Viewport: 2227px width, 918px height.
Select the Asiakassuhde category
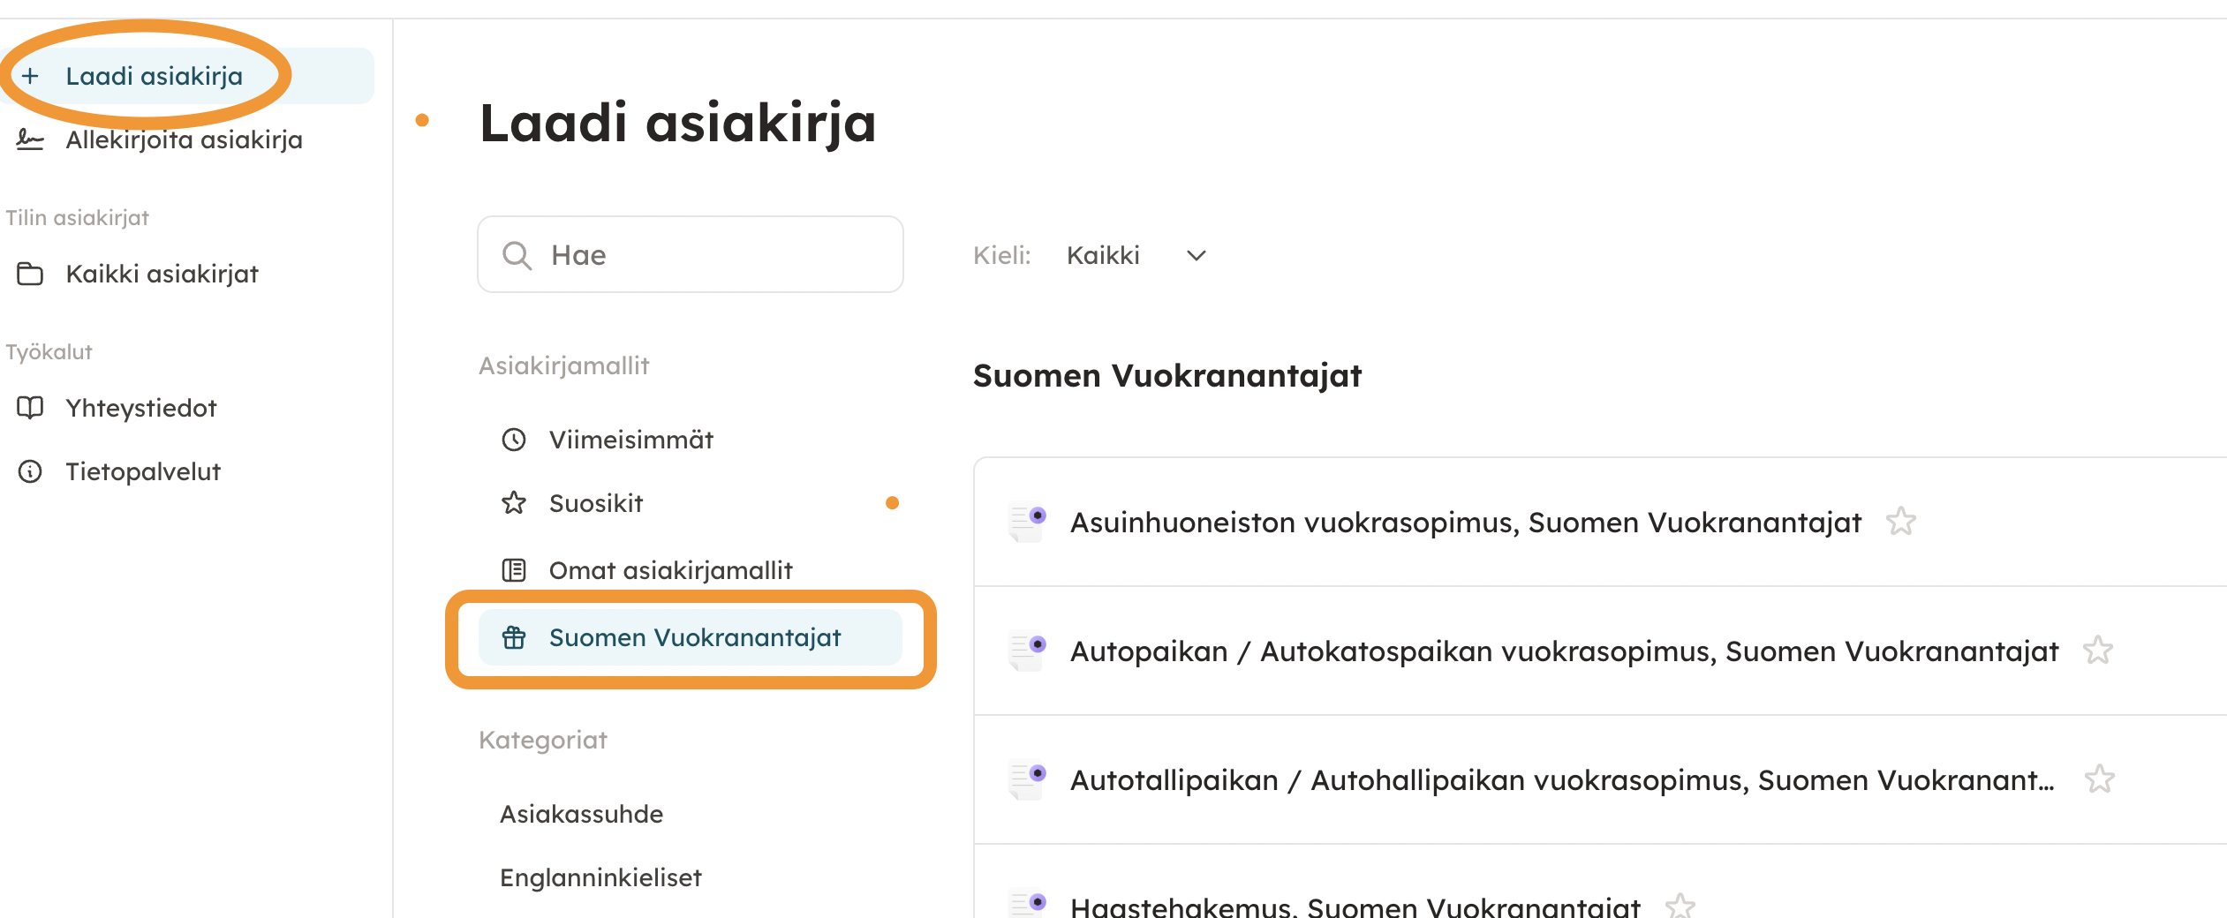tap(581, 814)
